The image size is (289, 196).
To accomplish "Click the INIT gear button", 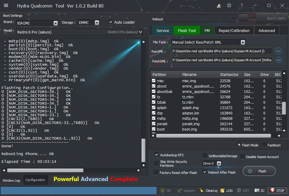I will (x=243, y=191).
